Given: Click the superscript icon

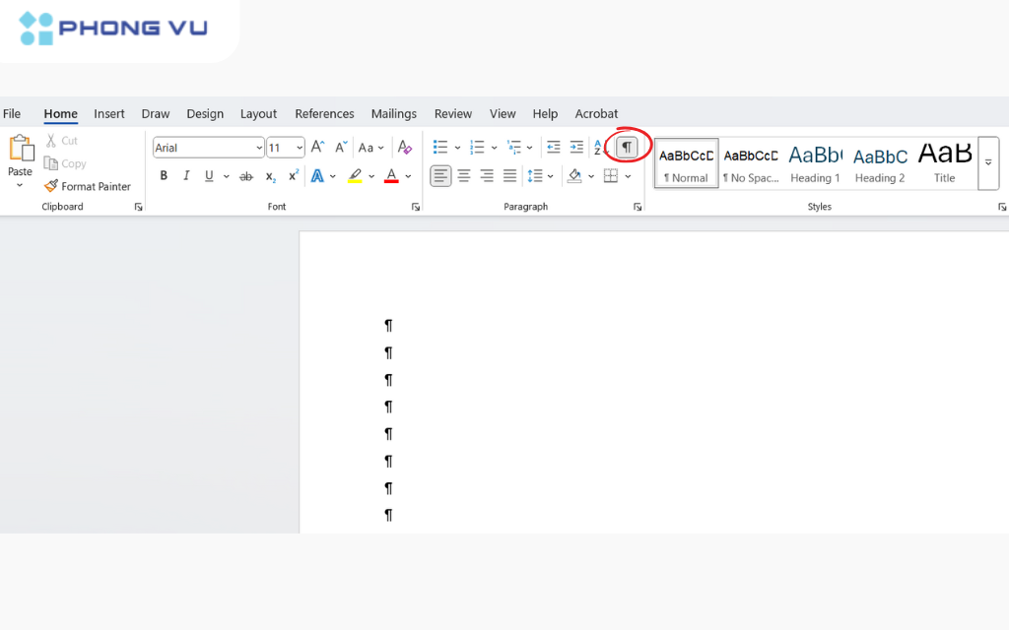Looking at the screenshot, I should 294,176.
